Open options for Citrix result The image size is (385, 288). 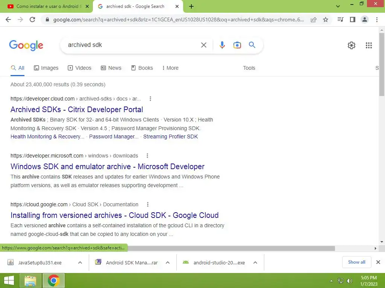point(150,99)
